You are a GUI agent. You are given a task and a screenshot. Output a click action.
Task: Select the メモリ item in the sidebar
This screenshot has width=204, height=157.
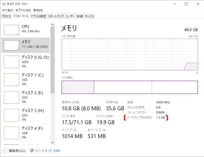click(x=26, y=45)
